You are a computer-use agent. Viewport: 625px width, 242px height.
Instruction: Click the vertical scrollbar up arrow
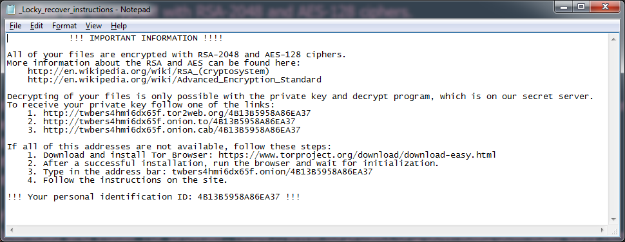click(613, 39)
